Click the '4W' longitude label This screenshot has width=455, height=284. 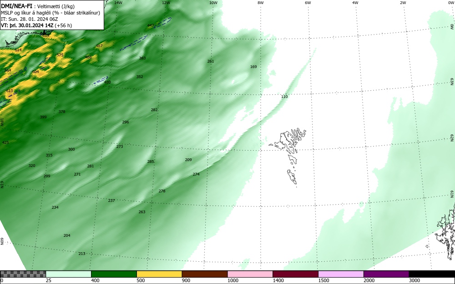tap(355, 3)
